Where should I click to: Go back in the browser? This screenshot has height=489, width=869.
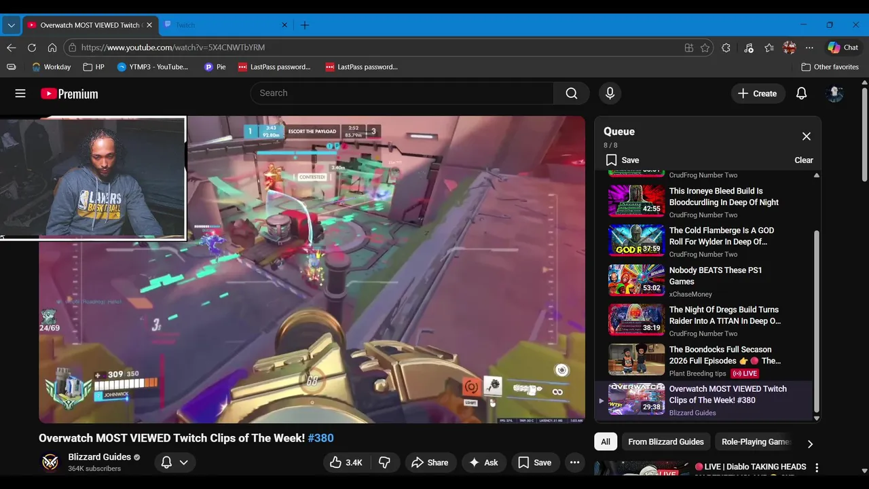click(11, 48)
